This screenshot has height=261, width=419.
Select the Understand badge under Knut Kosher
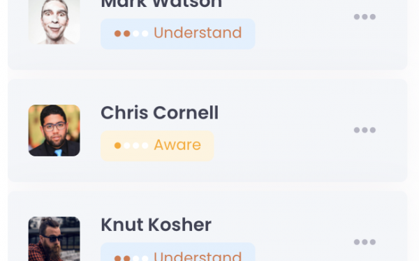pos(178,252)
